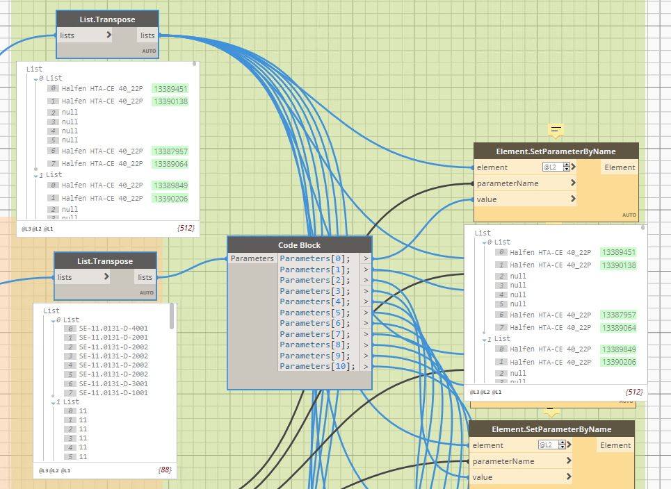This screenshot has height=489, width=671.
Task: Select the SE-11.0131-D-4001 list item
Action: 113,329
